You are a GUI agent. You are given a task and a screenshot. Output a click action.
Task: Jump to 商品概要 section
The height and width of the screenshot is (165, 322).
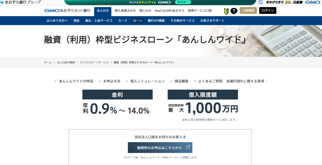point(179,81)
